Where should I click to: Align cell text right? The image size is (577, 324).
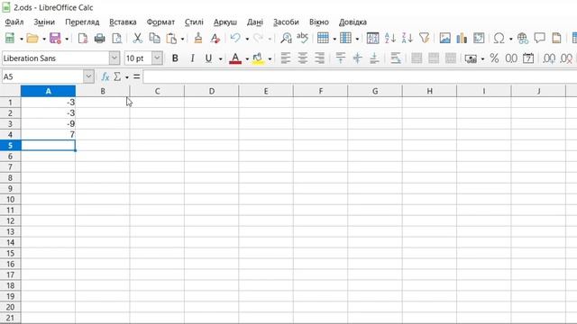(x=319, y=58)
